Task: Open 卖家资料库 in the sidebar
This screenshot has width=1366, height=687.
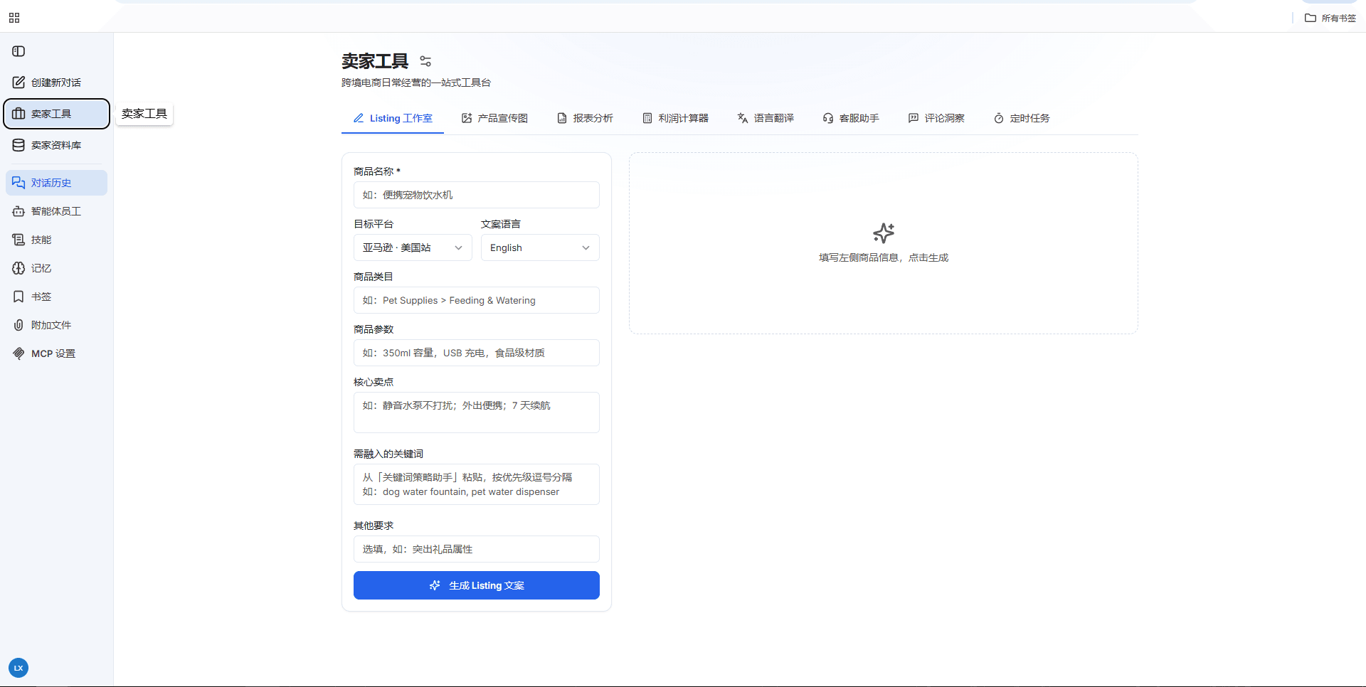Action: coord(57,145)
